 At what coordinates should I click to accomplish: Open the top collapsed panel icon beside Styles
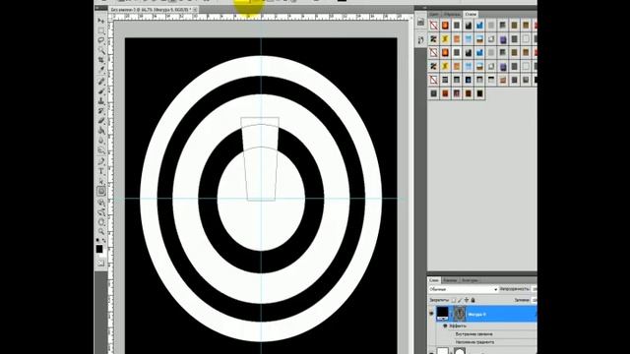click(x=420, y=23)
